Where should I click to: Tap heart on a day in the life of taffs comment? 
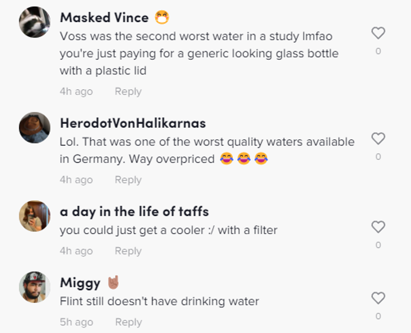click(x=378, y=227)
